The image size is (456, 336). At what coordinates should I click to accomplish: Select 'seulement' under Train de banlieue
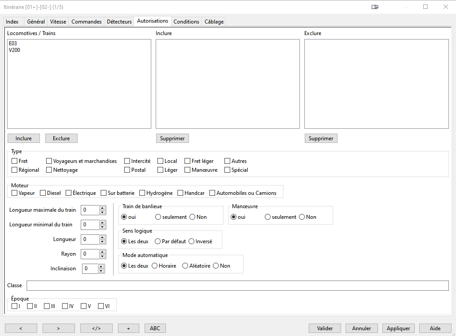pyautogui.click(x=158, y=217)
